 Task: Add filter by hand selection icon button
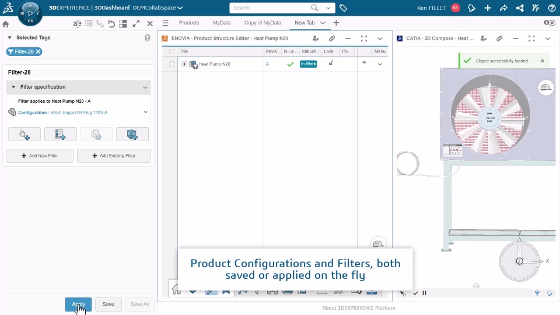(x=24, y=134)
